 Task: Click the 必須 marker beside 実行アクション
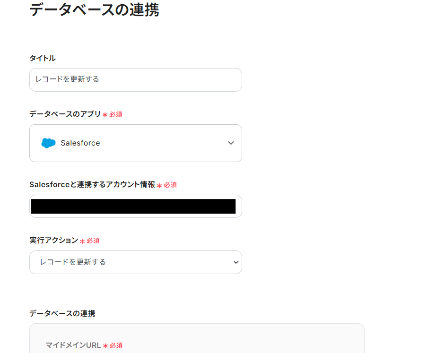click(93, 241)
